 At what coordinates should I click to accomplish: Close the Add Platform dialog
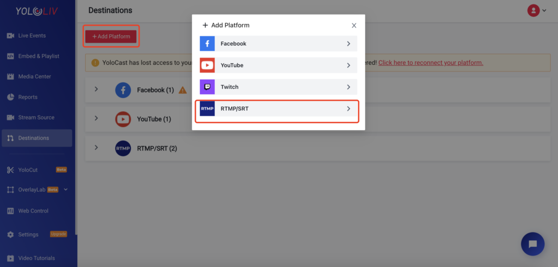point(354,25)
